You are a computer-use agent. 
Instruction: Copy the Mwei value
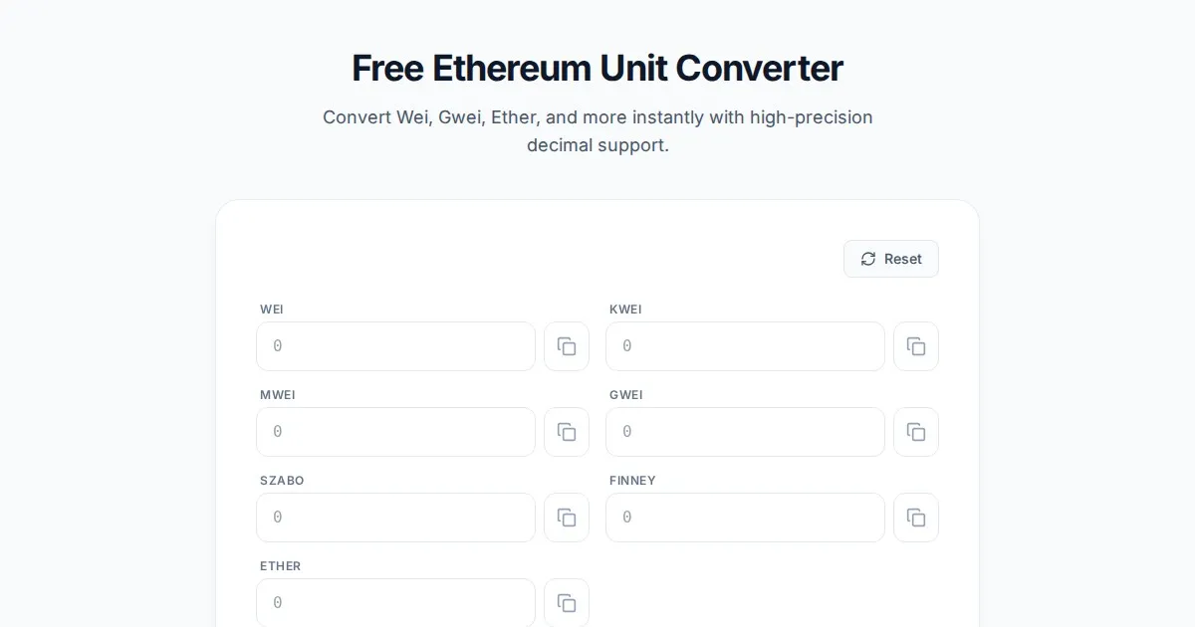click(x=567, y=432)
